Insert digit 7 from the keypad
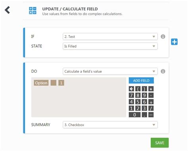Image resolution: width=188 pixels, height=151 pixels. pos(131,95)
